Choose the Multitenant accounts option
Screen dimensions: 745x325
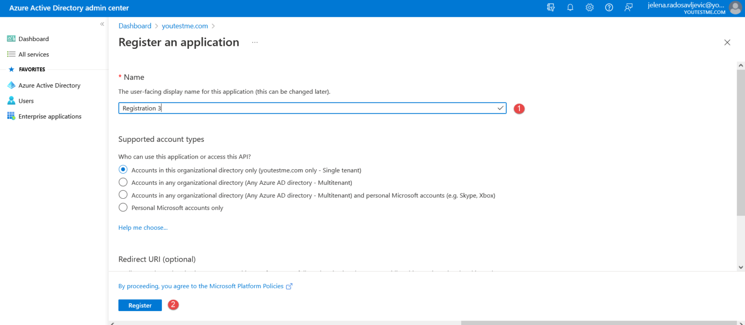tap(123, 182)
